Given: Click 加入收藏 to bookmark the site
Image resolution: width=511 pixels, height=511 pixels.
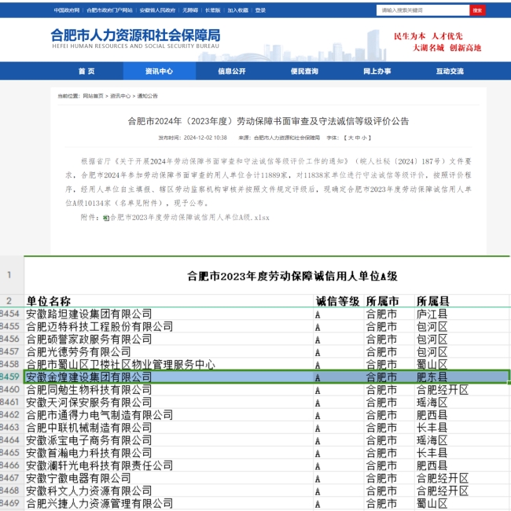Looking at the screenshot, I should pos(237,10).
